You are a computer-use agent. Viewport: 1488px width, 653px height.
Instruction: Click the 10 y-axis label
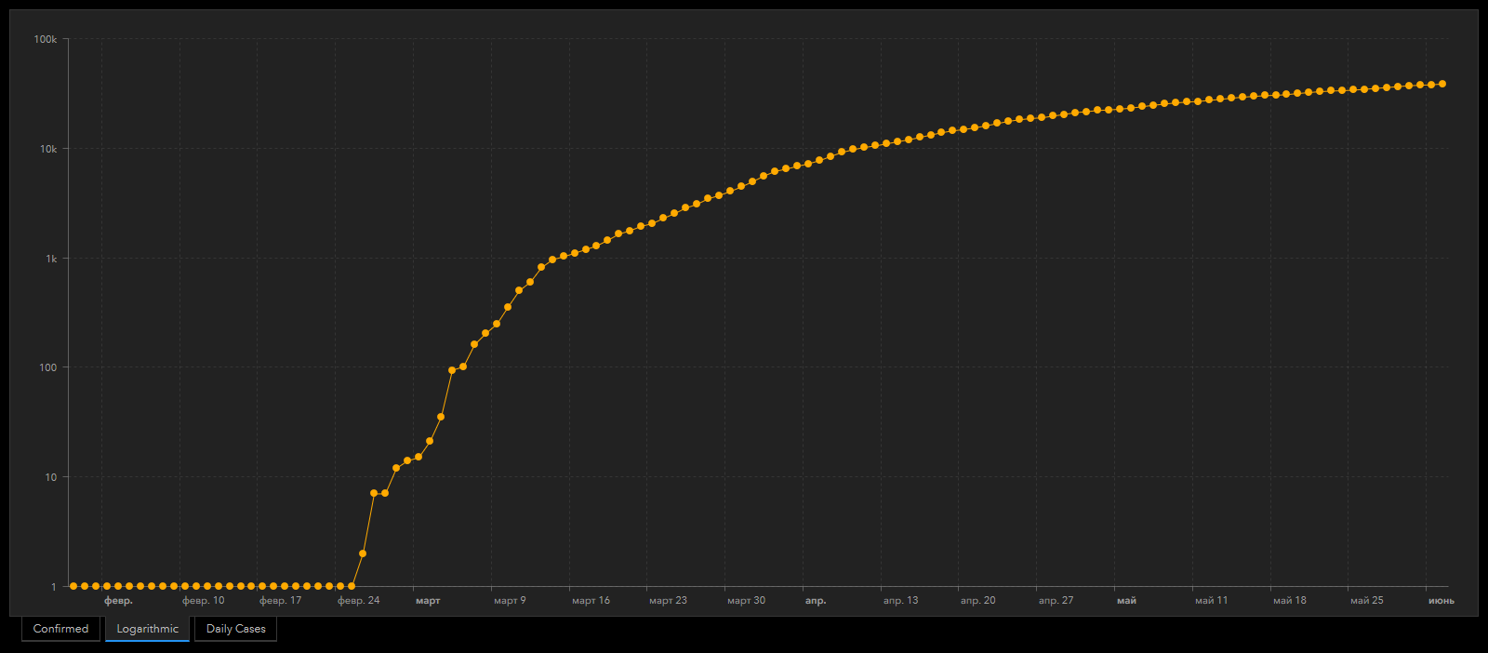coord(51,477)
